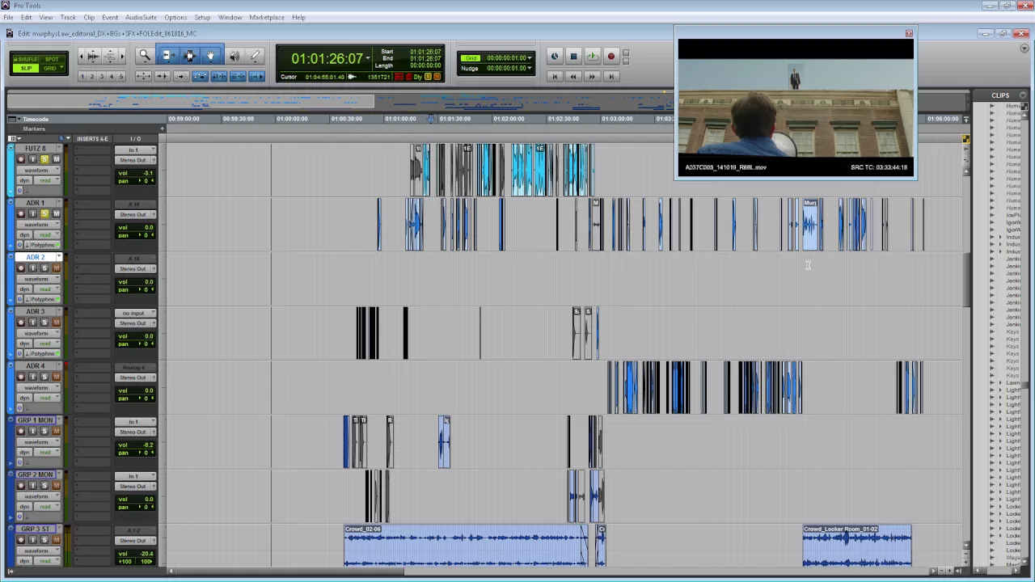Click the Timecode ruler label
Image resolution: width=1035 pixels, height=582 pixels.
click(36, 120)
